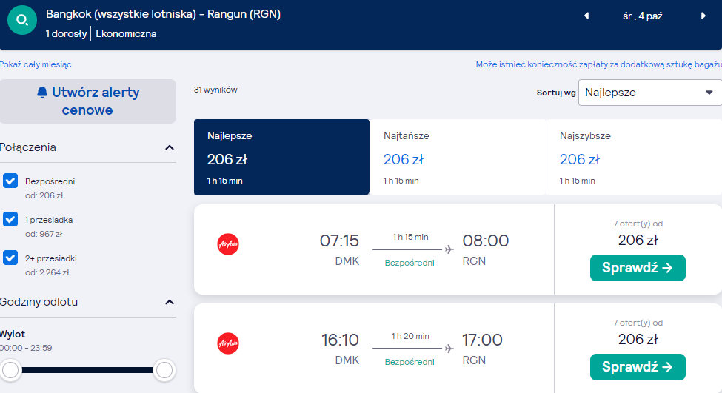Image resolution: width=722 pixels, height=393 pixels.
Task: Click the plane icon on 16:10 flight route
Action: click(449, 349)
